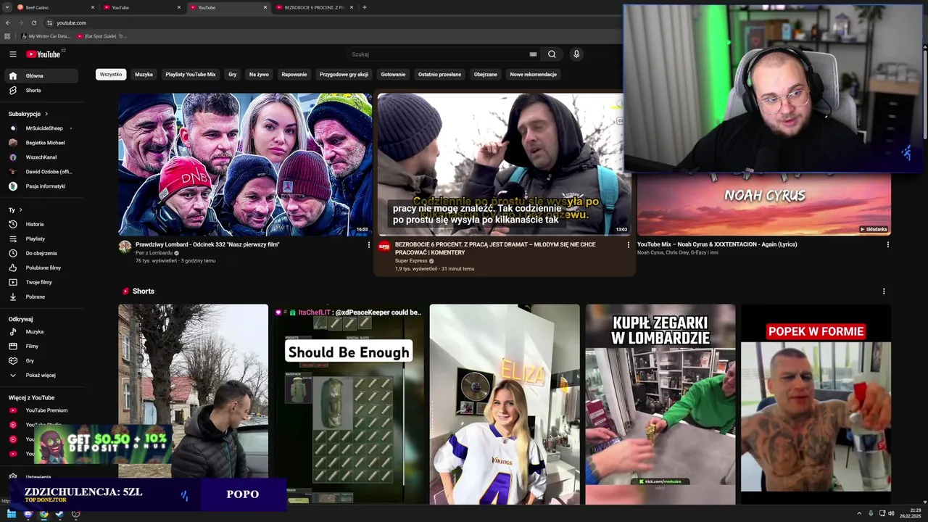Select Muzyka filter chip
This screenshot has height=522, width=928.
pos(144,74)
